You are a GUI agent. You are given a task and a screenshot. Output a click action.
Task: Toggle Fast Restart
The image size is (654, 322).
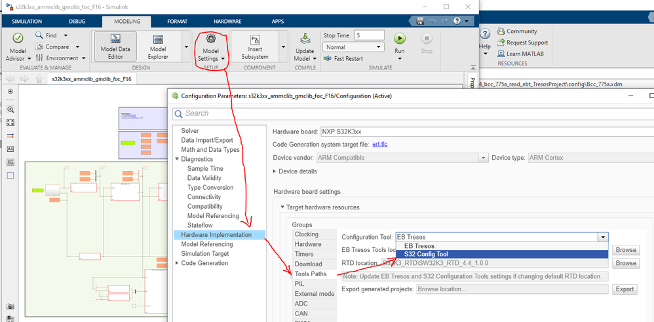click(343, 59)
